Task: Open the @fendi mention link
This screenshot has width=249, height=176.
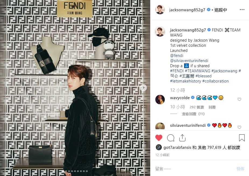Action: pos(177,56)
